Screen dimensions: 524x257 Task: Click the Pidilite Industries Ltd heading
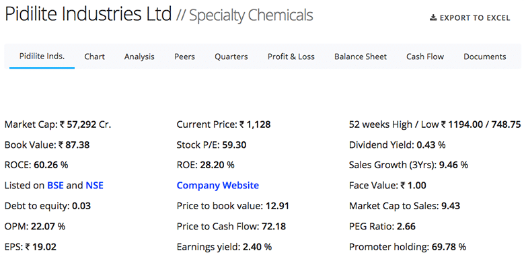pyautogui.click(x=88, y=14)
